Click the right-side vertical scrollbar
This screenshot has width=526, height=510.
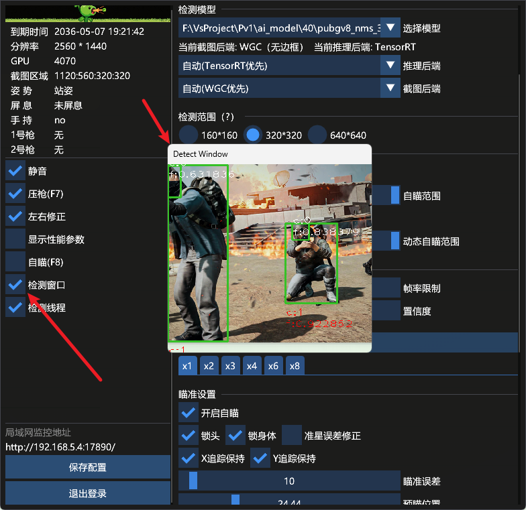pos(519,213)
